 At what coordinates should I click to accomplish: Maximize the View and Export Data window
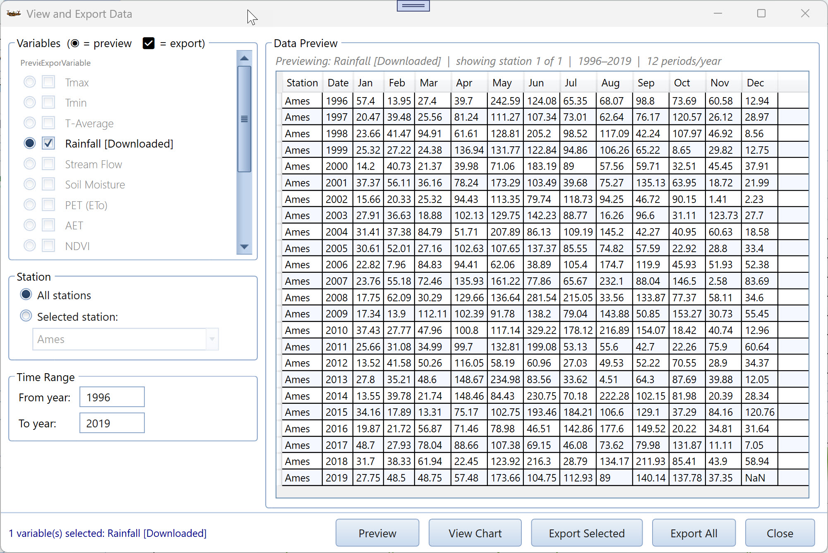[761, 14]
